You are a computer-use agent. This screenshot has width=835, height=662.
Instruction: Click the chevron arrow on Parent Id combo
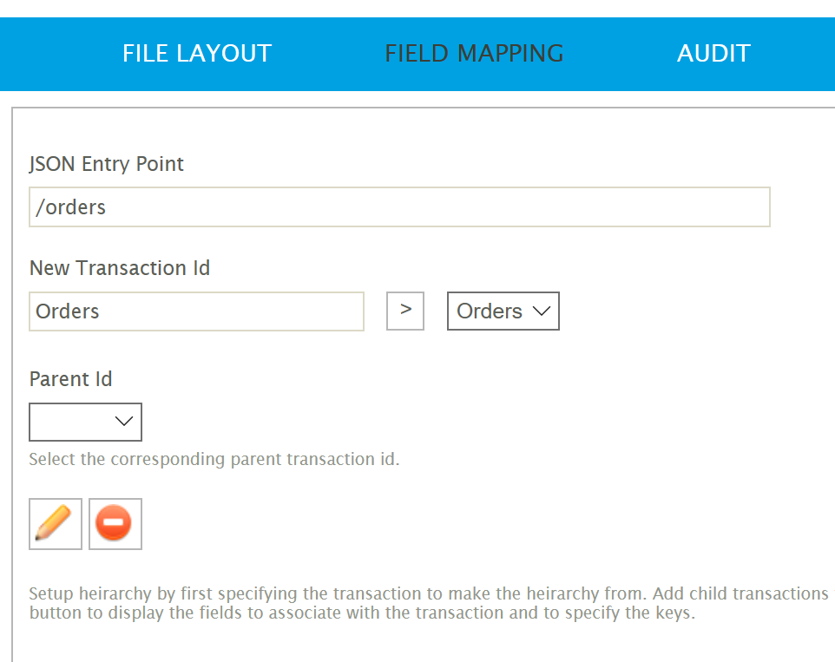click(124, 422)
